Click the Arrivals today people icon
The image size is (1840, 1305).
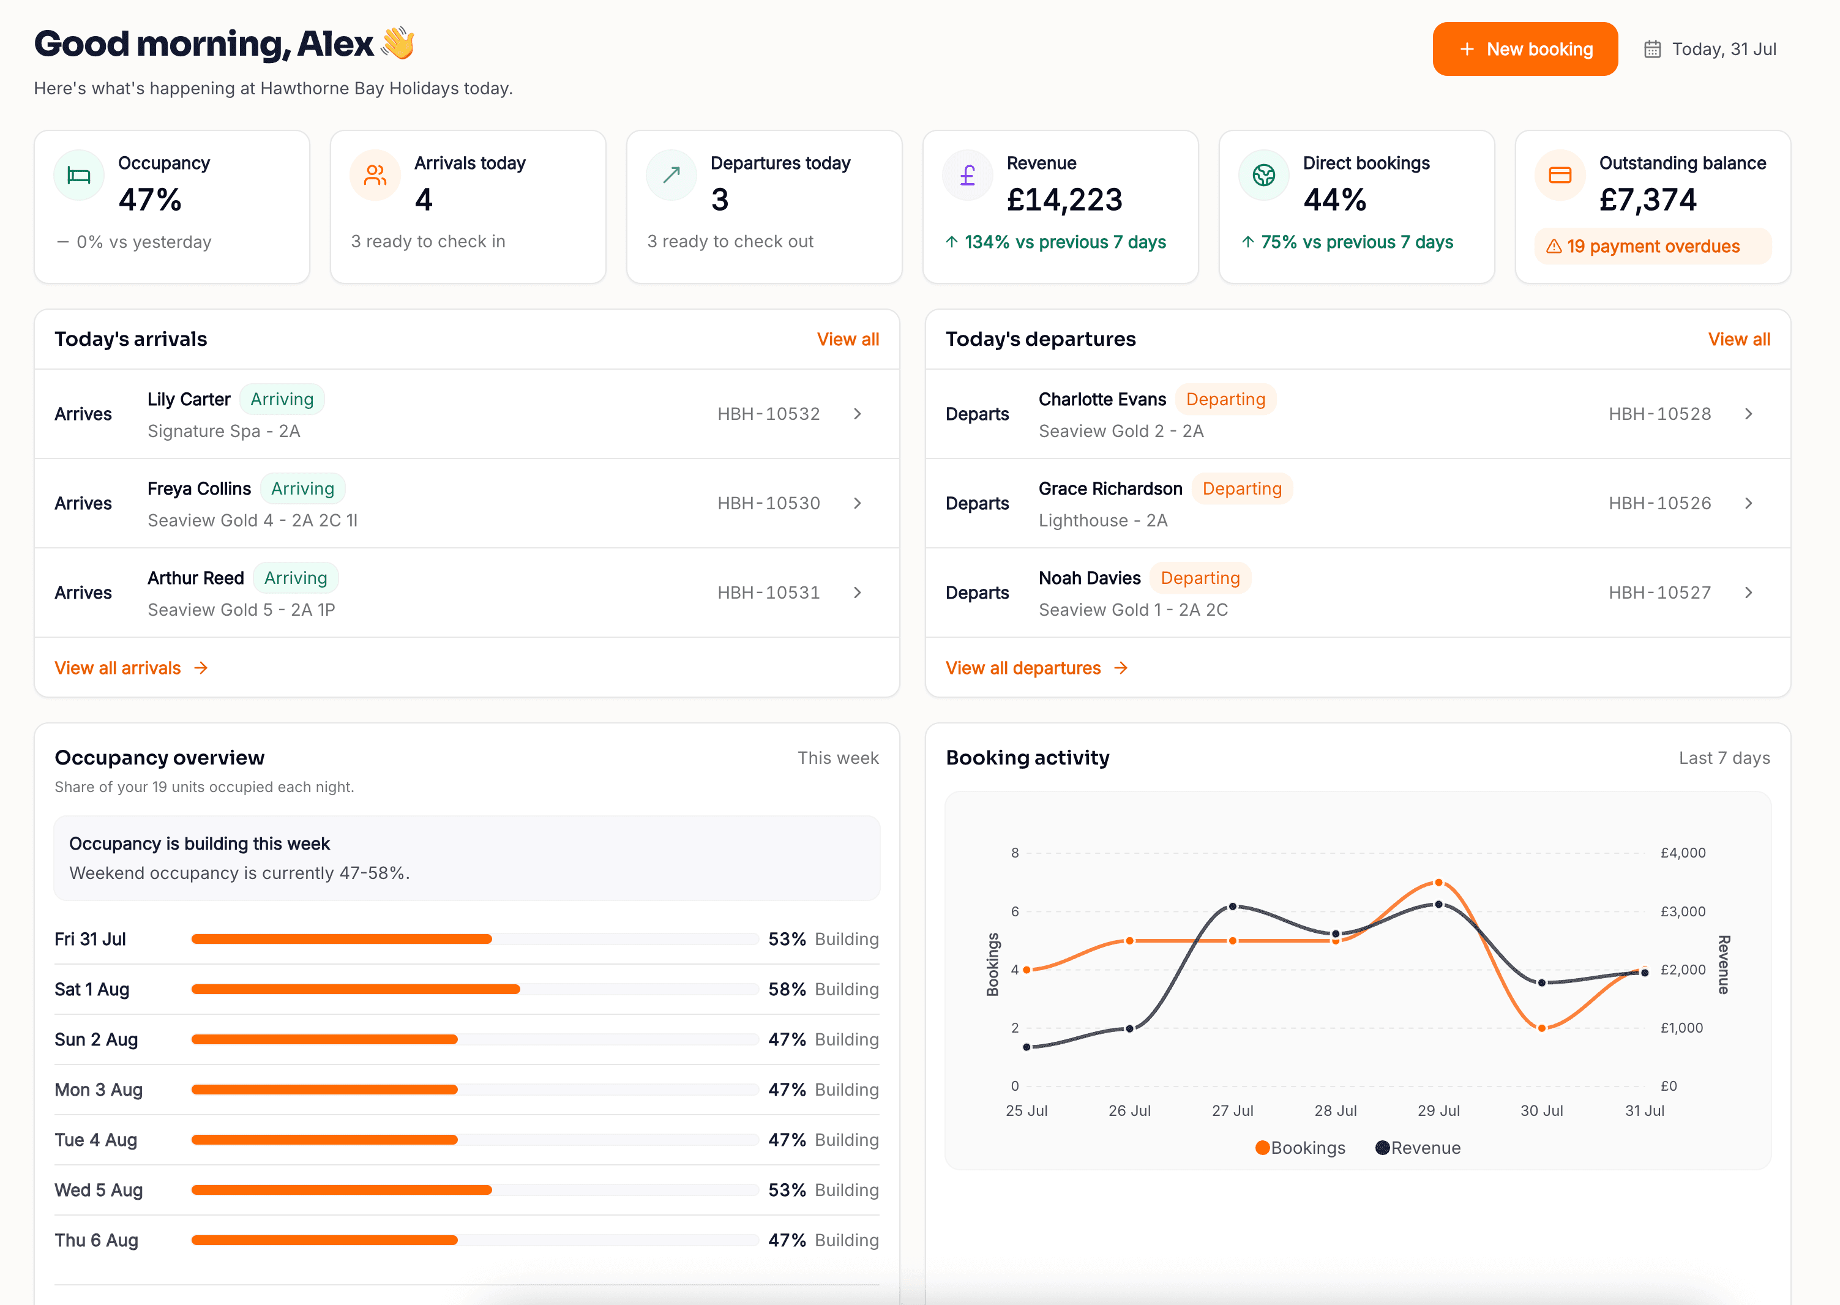coord(375,175)
